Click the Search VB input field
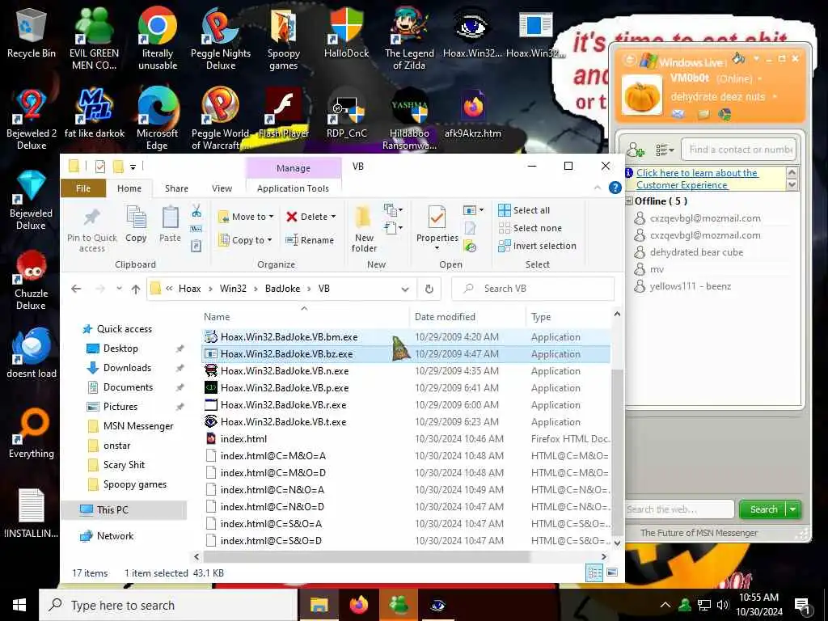 (x=534, y=289)
